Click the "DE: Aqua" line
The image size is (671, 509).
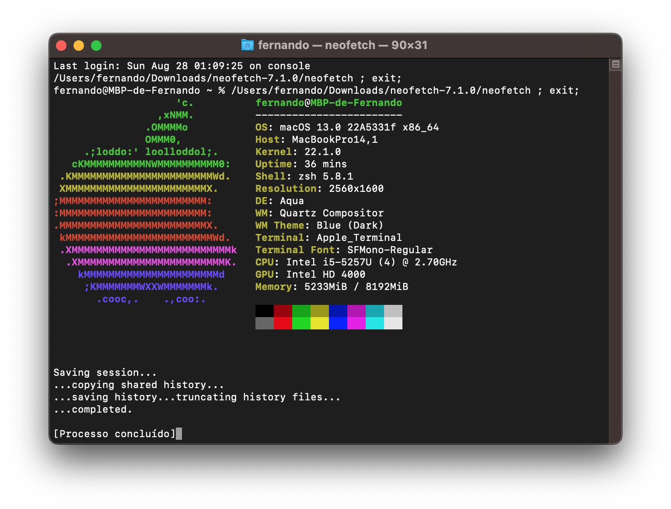click(x=280, y=201)
